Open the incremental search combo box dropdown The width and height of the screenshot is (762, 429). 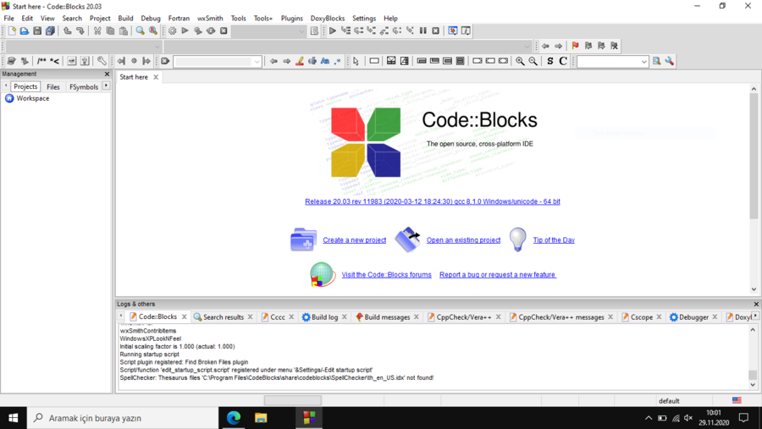(x=257, y=62)
